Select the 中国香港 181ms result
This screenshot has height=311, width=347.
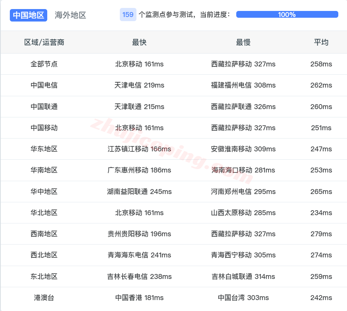(x=140, y=297)
